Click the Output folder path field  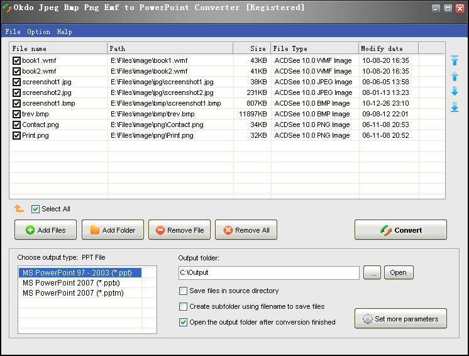click(269, 273)
